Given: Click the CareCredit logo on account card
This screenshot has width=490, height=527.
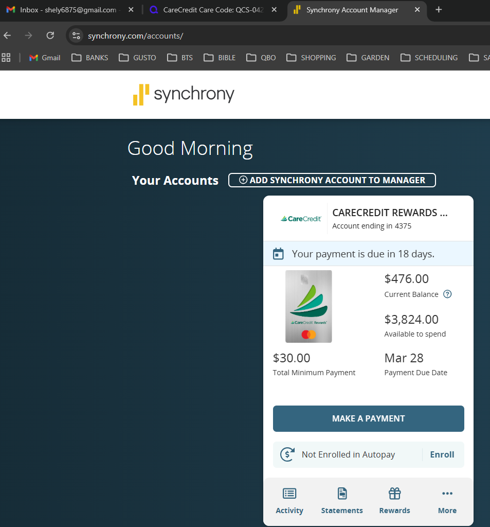Looking at the screenshot, I should [x=301, y=219].
